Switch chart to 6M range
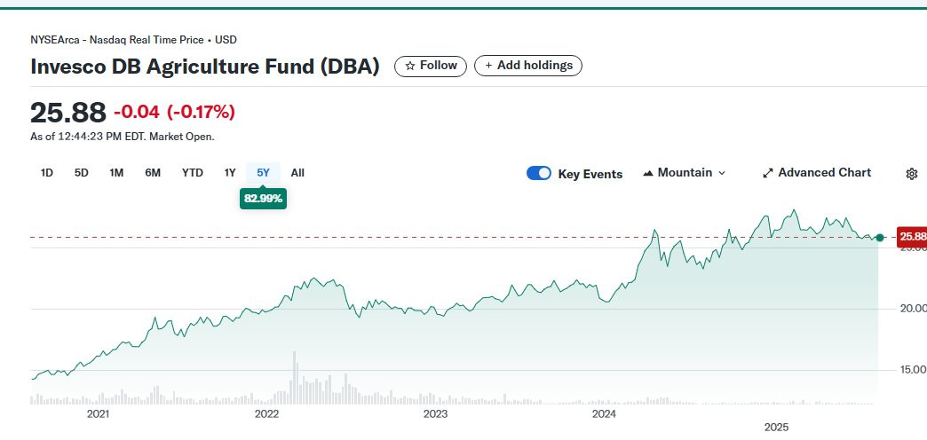This screenshot has height=440, width=927. [153, 173]
